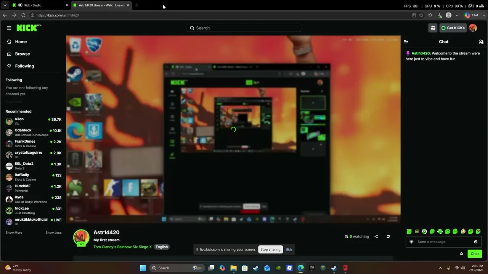Open the browser favorites list icon

[x=430, y=15]
